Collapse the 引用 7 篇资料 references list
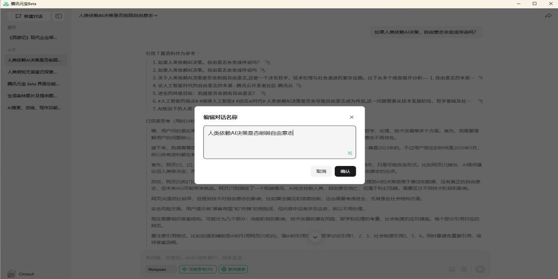Screen dimensions: 558x279 pyautogui.click(x=199, y=53)
